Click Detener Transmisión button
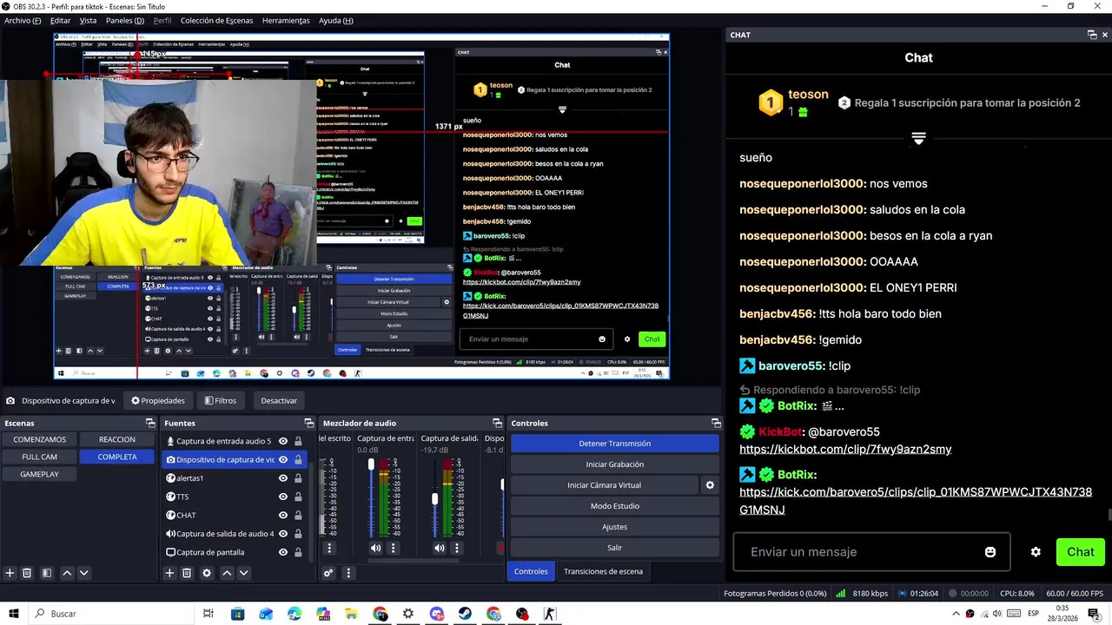The width and height of the screenshot is (1112, 625). pos(615,444)
